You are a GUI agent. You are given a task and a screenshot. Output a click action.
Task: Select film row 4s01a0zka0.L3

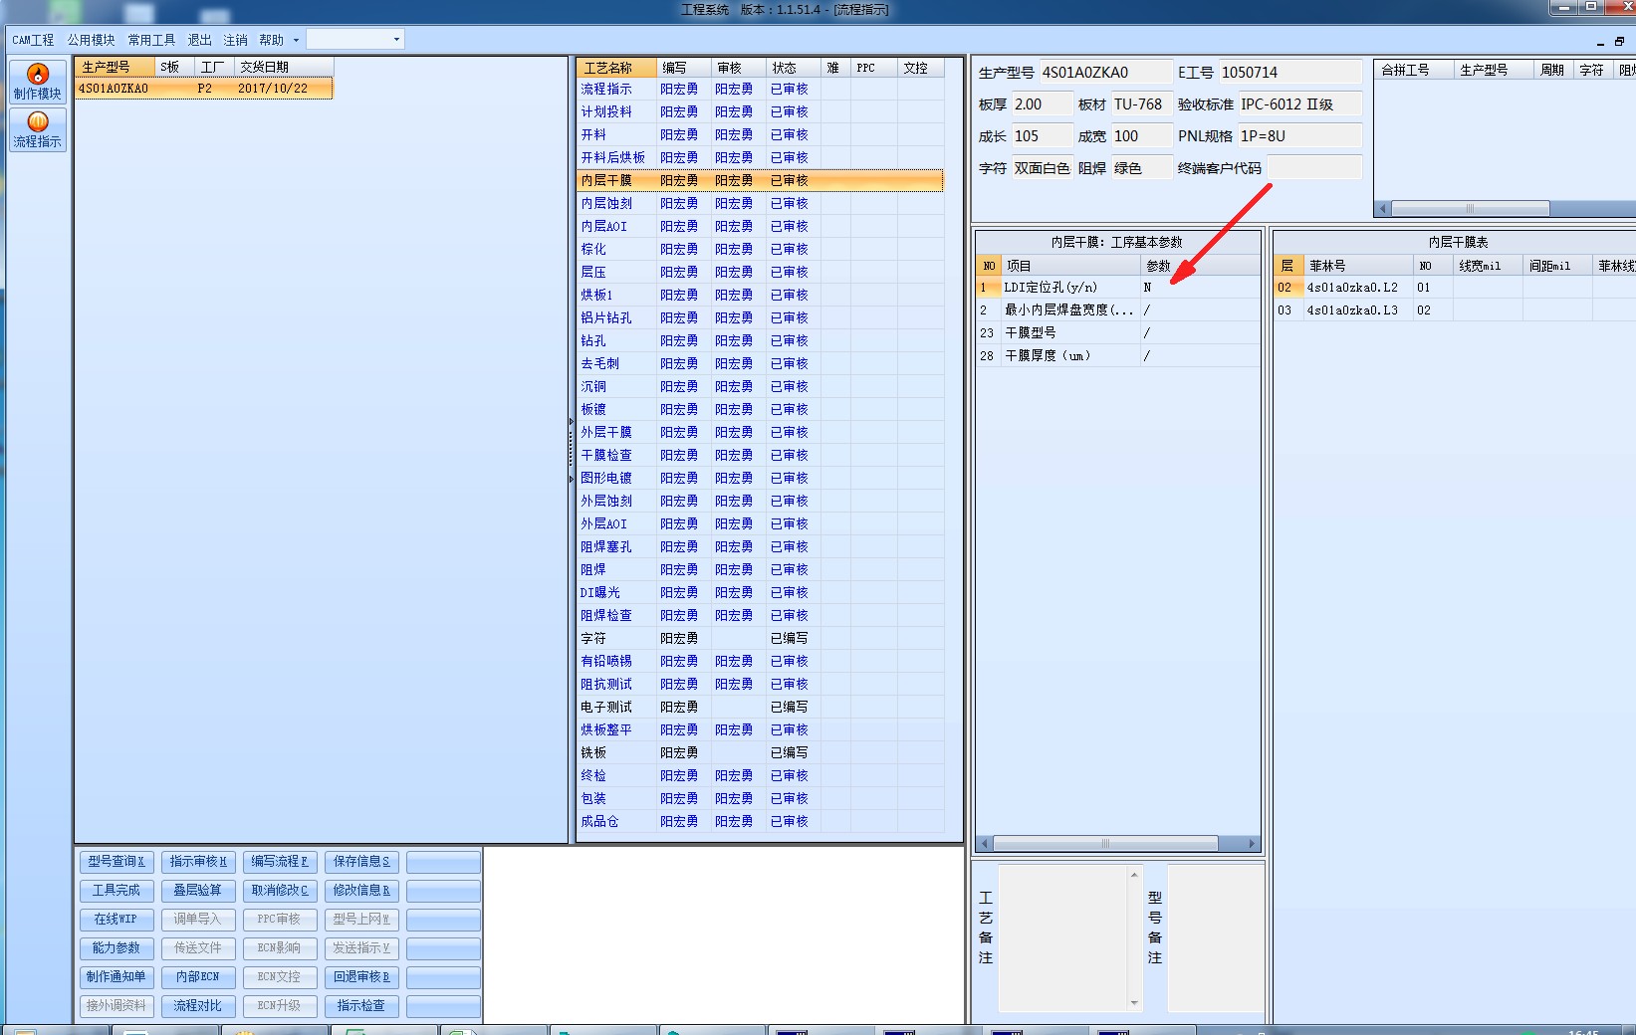pos(1454,310)
